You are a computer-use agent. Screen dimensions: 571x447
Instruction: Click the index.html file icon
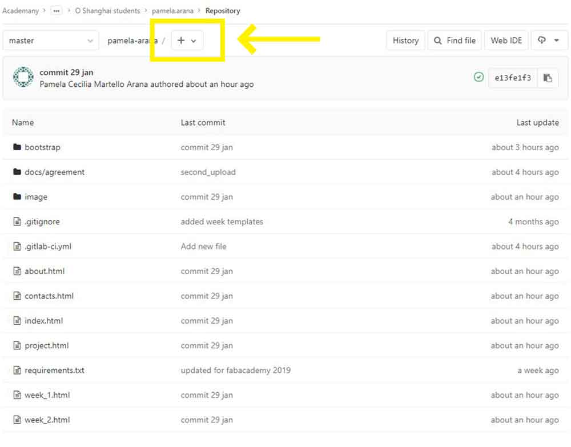[x=17, y=321]
